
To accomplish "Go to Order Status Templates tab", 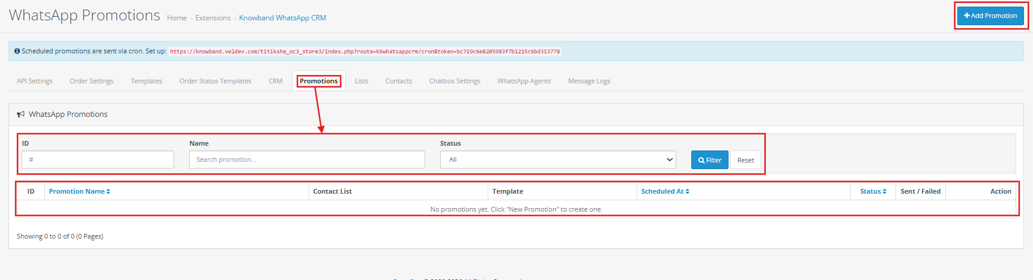I will coord(215,81).
